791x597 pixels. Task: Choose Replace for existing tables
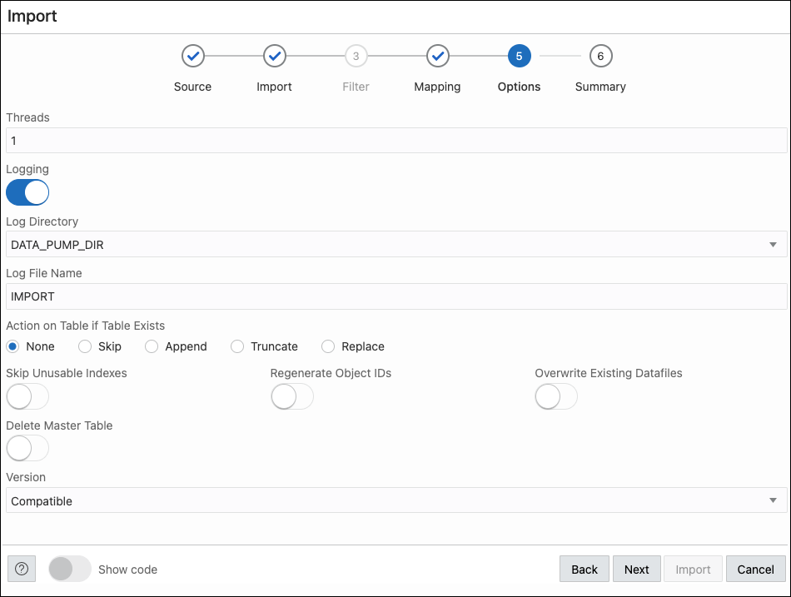[x=328, y=346]
